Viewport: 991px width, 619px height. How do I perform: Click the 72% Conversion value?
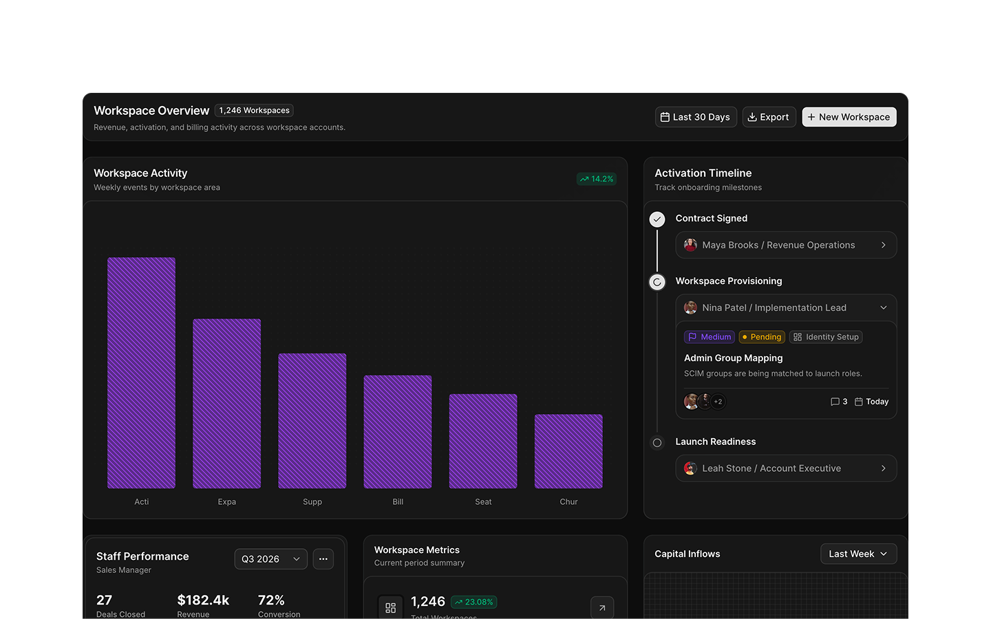tap(271, 600)
